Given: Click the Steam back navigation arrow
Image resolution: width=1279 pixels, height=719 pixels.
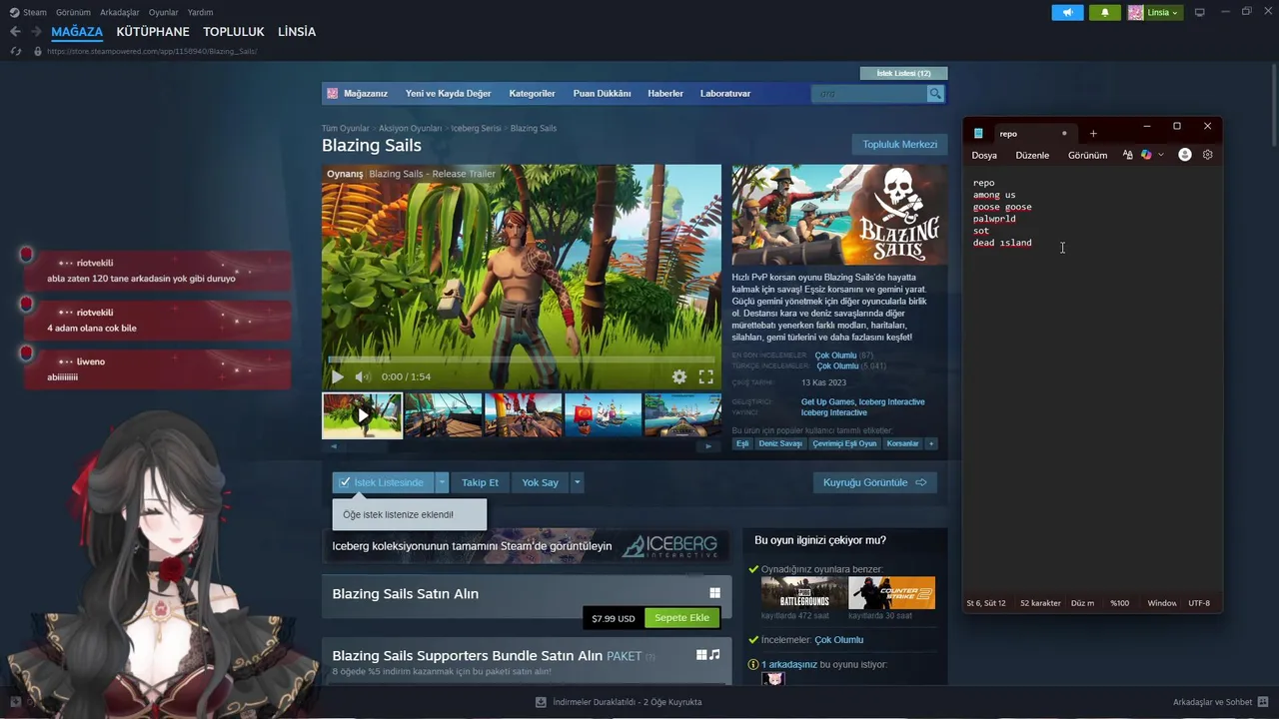Looking at the screenshot, I should [x=15, y=32].
